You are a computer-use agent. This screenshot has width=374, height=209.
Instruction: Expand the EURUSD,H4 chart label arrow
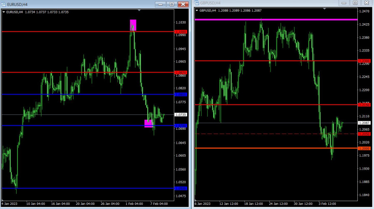4,12
